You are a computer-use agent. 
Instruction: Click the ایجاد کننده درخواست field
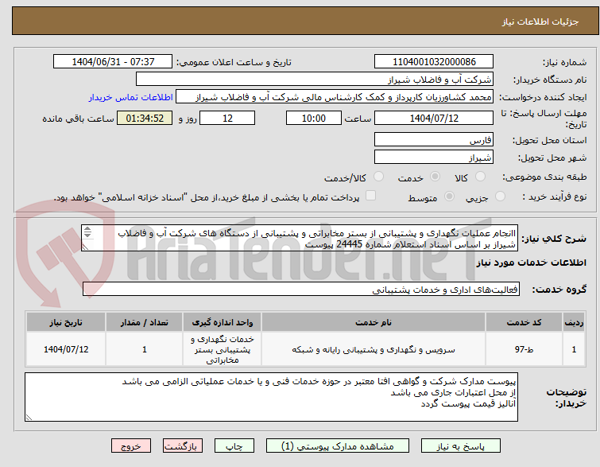[x=335, y=97]
